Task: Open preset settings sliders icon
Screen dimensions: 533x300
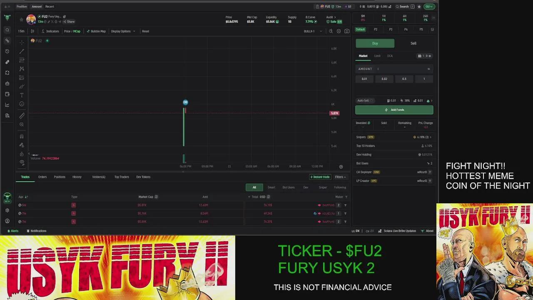Action: click(x=432, y=30)
